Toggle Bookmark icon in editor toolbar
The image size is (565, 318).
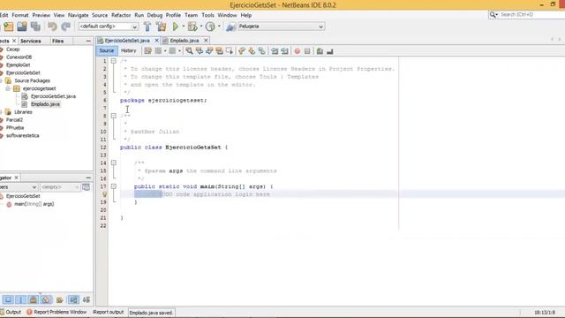click(262, 51)
